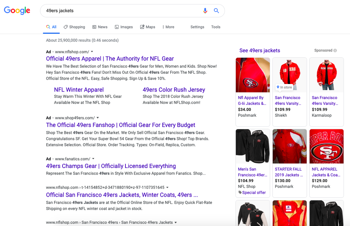Open the Super Bowl logo jacket thumbnail
This screenshot has height=226, width=350.
point(326,146)
